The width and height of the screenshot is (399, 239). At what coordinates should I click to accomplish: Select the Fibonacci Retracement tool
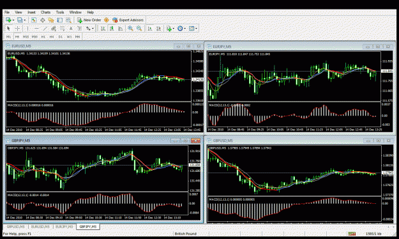click(x=63, y=29)
